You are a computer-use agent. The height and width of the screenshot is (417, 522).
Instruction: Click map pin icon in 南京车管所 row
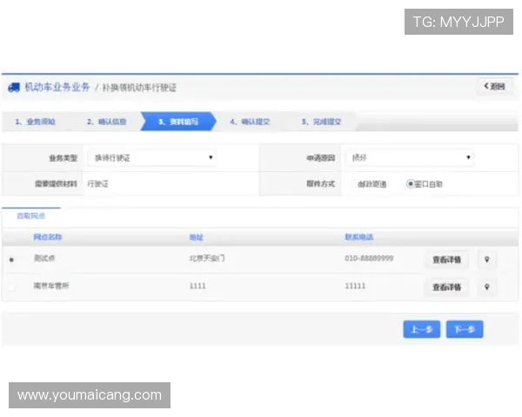(x=487, y=288)
